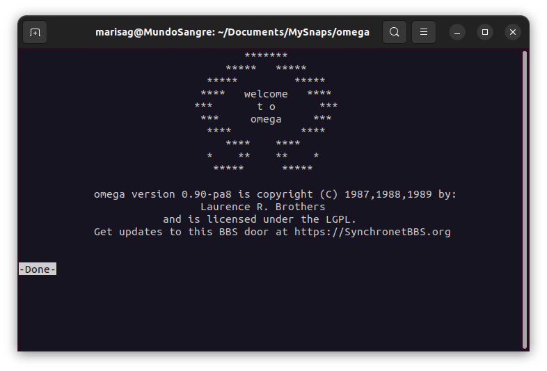Click the terminal vertical scrollbar
Viewport: 547px width, 371px height.
pos(524,200)
